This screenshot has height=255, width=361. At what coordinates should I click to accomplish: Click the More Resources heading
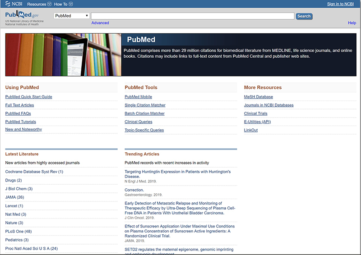coord(263,87)
